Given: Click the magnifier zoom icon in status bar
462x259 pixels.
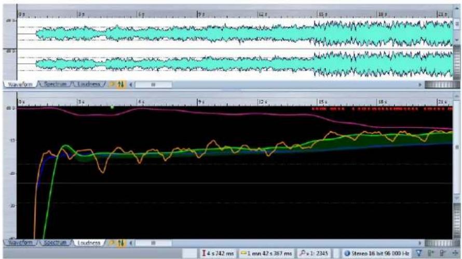Looking at the screenshot, I should pyautogui.click(x=302, y=253).
